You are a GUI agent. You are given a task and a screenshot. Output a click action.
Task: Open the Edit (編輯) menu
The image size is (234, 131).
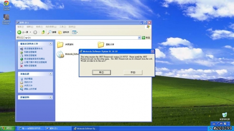[30, 27]
